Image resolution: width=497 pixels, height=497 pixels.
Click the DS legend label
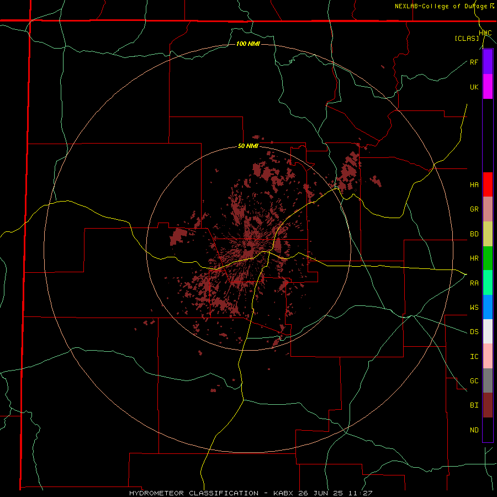click(474, 332)
